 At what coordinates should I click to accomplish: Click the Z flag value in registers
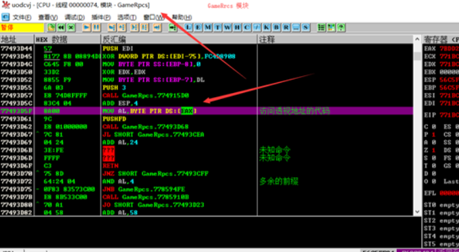coord(435,150)
